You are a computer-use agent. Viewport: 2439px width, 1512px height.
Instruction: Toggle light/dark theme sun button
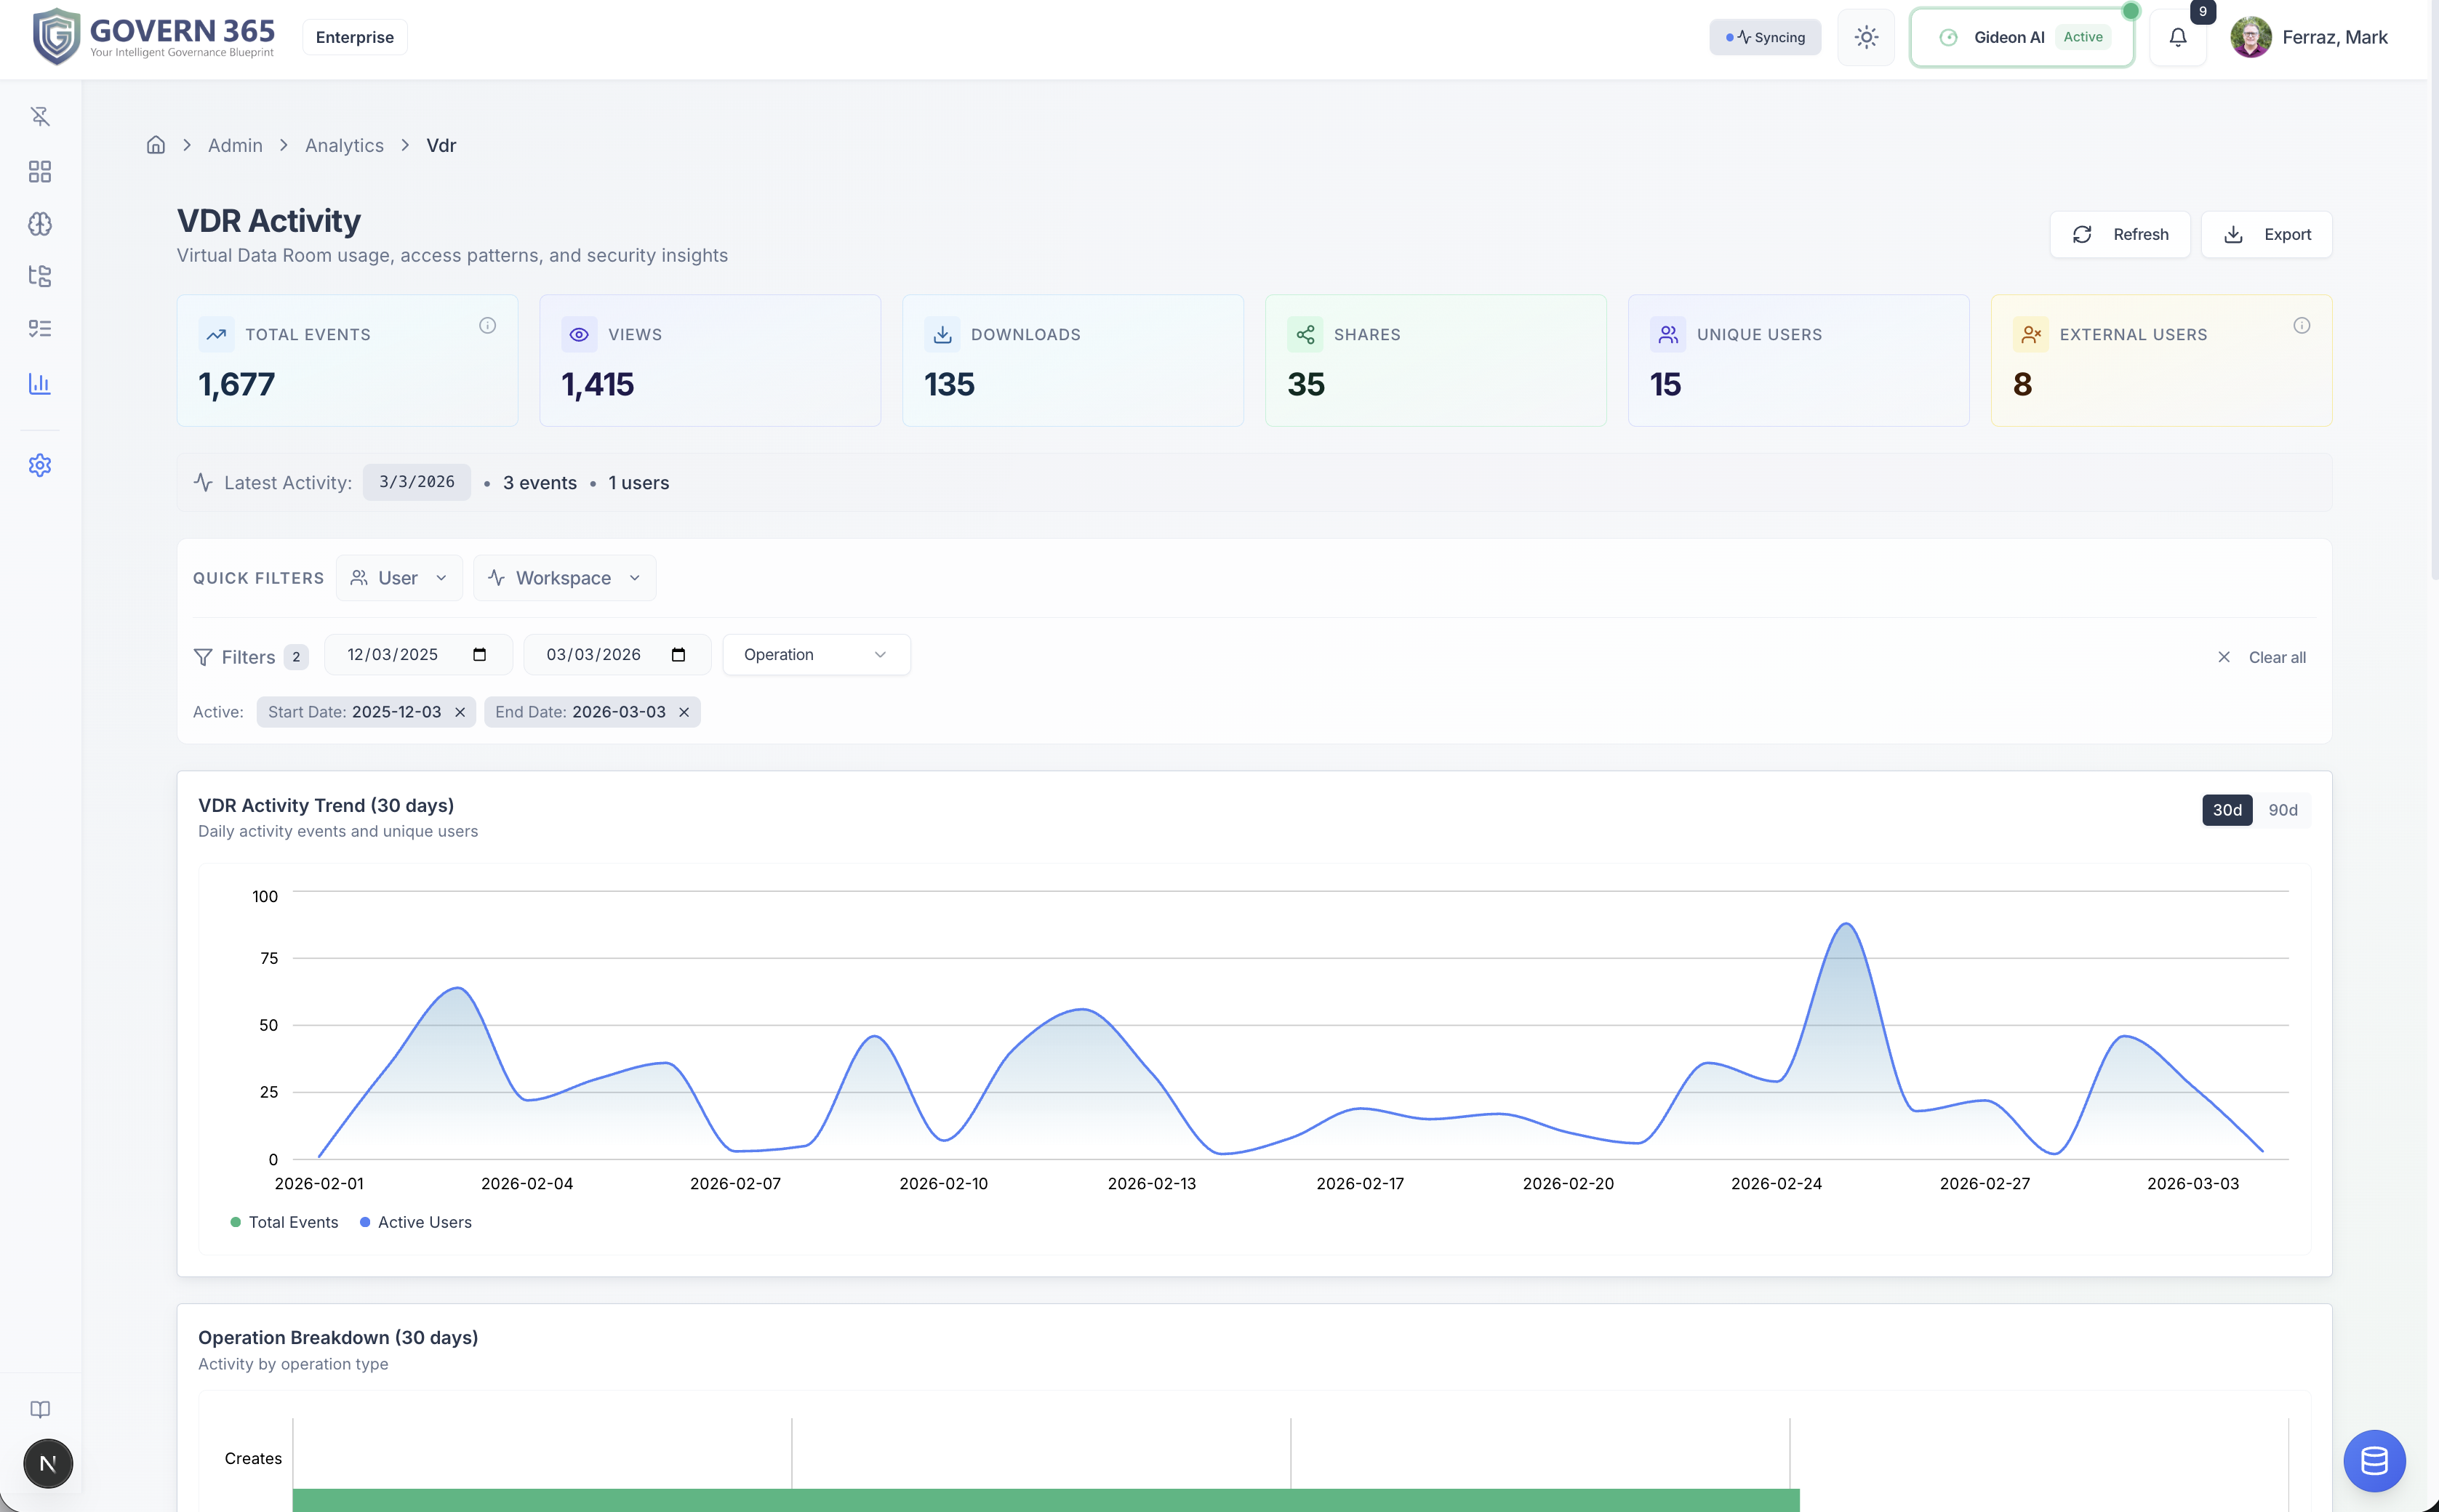[x=1866, y=38]
